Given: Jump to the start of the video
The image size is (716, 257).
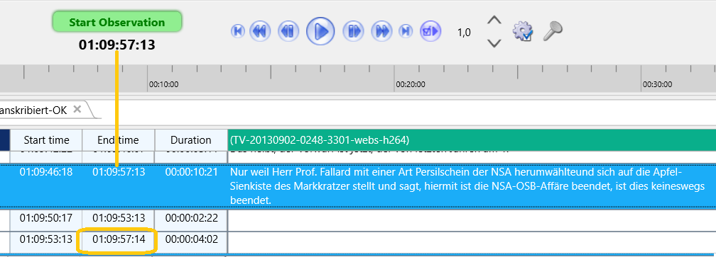Looking at the screenshot, I should pos(238,31).
